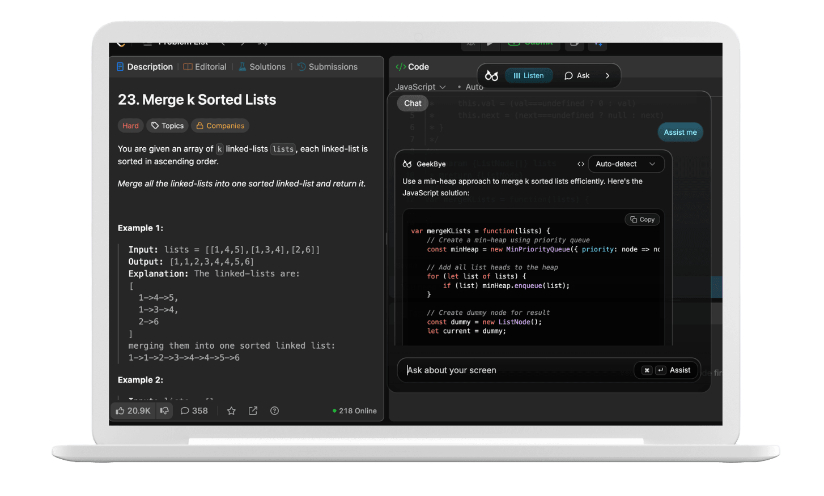824x496 pixels.
Task: Select the Code panel tab
Action: coord(413,67)
